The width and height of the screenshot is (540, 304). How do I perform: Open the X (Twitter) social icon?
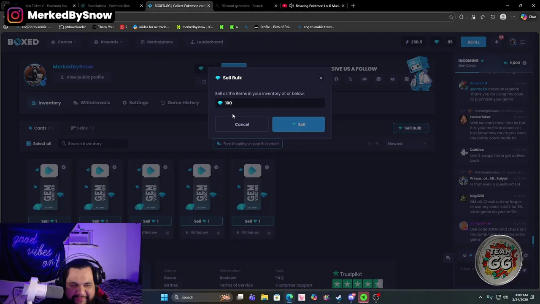pos(350,79)
